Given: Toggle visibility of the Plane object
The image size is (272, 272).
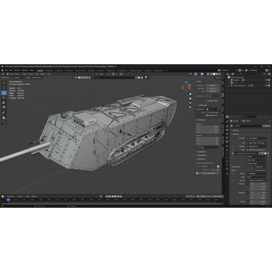Looking at the screenshot, I should coord(266,83).
